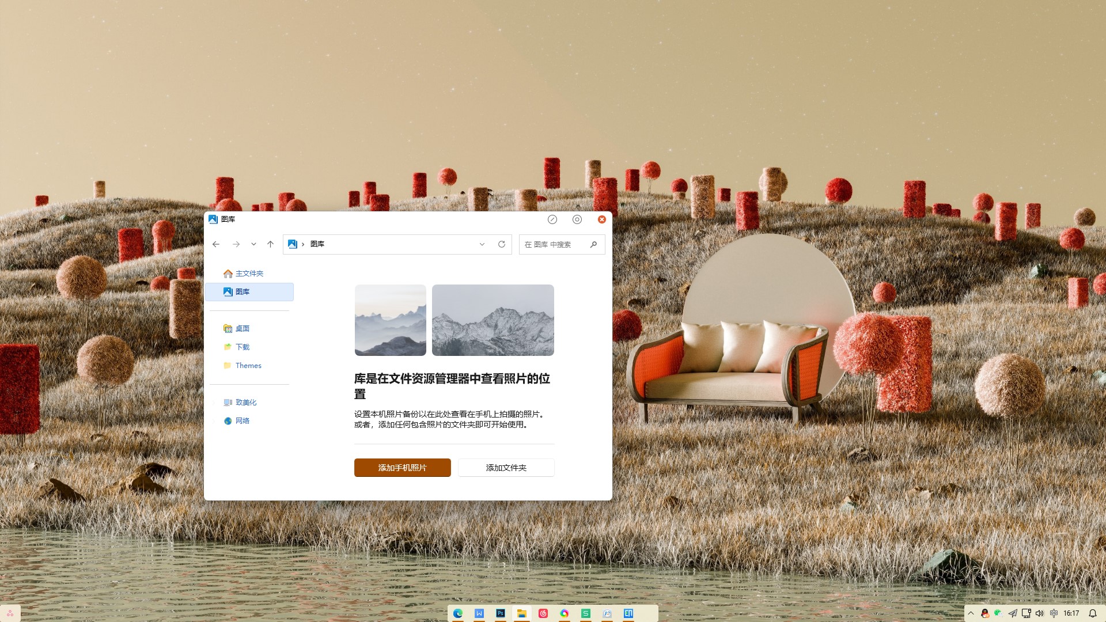
Task: Go back using the back arrow
Action: pyautogui.click(x=216, y=244)
